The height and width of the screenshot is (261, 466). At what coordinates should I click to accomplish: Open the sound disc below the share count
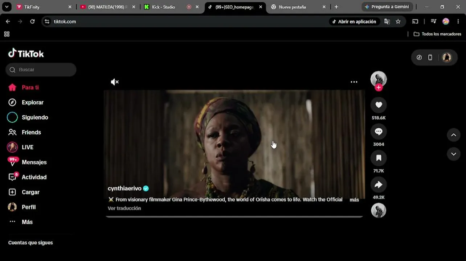[x=379, y=210]
